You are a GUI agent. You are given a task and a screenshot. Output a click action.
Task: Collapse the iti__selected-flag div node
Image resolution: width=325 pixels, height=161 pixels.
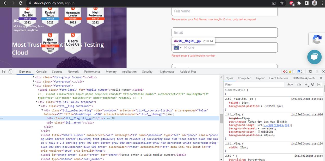[42, 110]
